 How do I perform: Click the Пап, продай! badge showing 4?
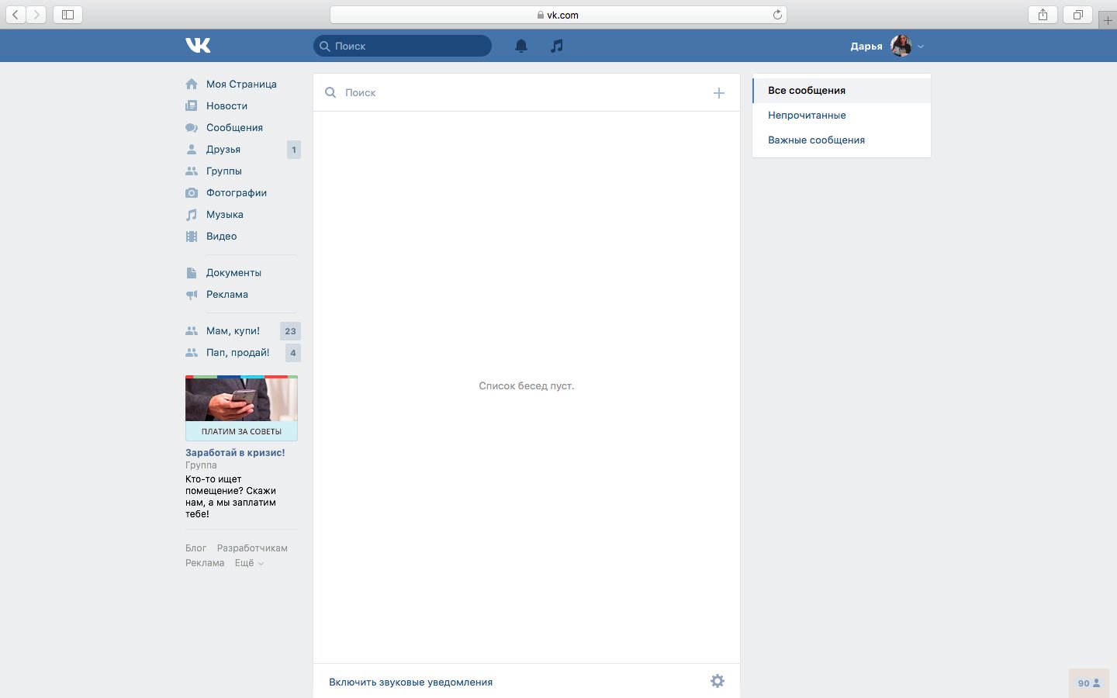pyautogui.click(x=293, y=353)
